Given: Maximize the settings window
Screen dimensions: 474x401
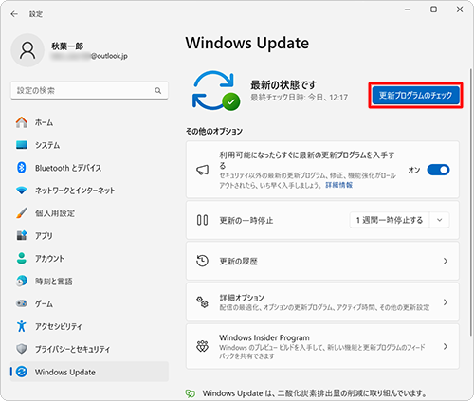Looking at the screenshot, I should 434,9.
